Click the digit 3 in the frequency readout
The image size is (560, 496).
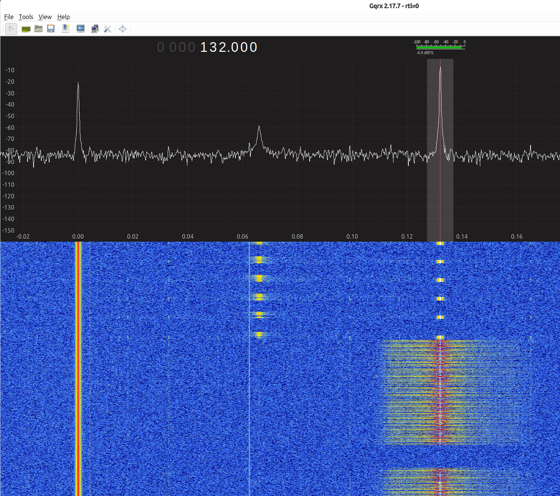pyautogui.click(x=214, y=47)
